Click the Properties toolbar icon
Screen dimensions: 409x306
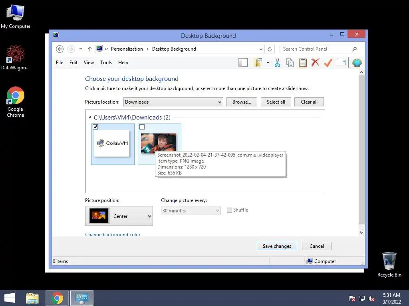[x=341, y=63]
